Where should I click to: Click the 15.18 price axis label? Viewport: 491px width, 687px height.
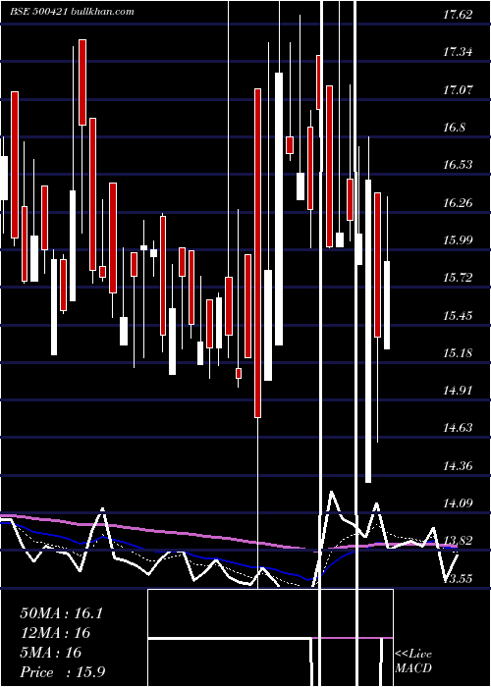pos(458,352)
